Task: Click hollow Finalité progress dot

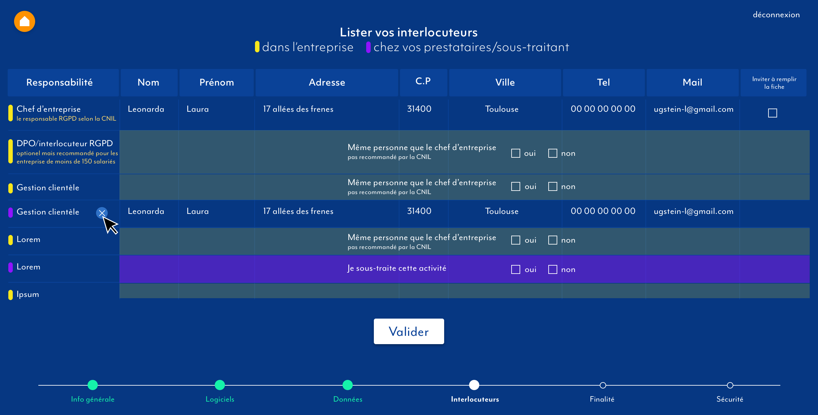Action: 603,385
